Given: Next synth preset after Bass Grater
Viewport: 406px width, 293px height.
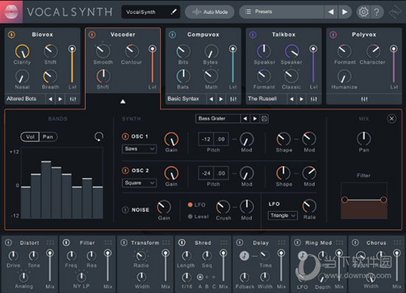Looking at the screenshot, I should (255, 119).
